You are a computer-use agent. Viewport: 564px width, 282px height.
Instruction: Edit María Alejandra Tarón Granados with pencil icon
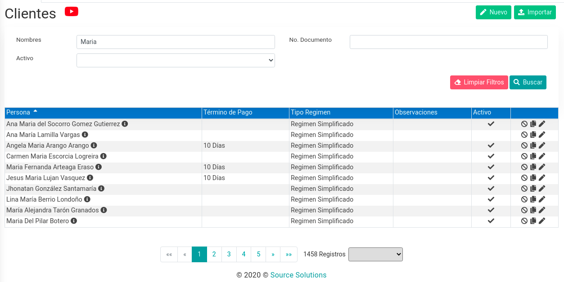[x=542, y=210]
